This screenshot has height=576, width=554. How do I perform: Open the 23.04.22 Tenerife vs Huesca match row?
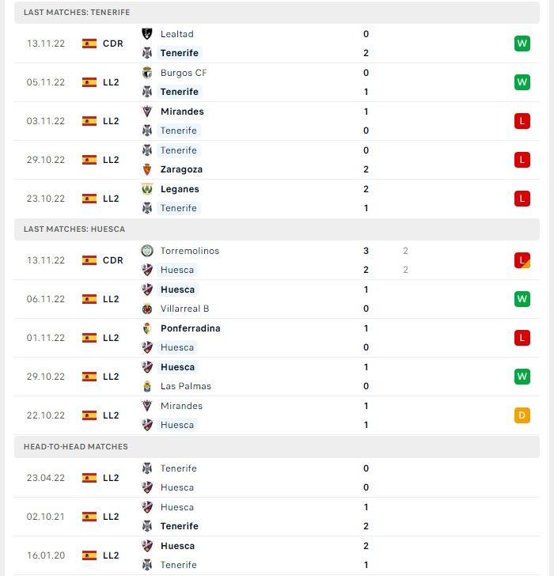[277, 478]
